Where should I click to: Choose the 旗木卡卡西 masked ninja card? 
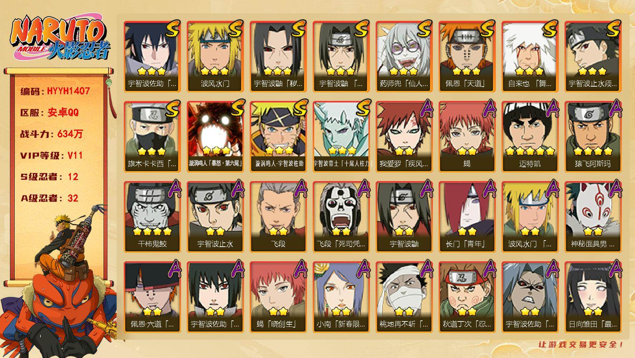tap(152, 136)
